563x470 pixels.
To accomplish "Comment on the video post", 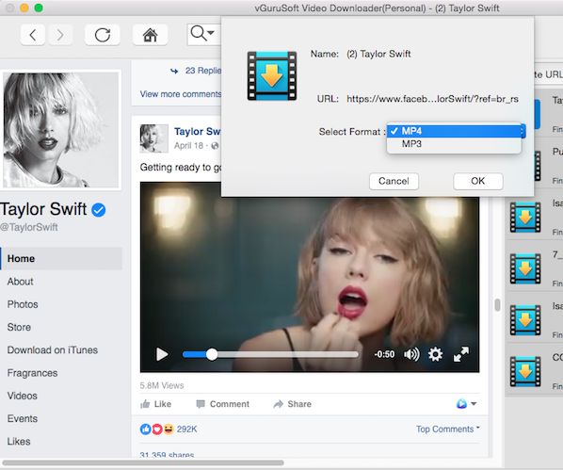I will pyautogui.click(x=222, y=404).
